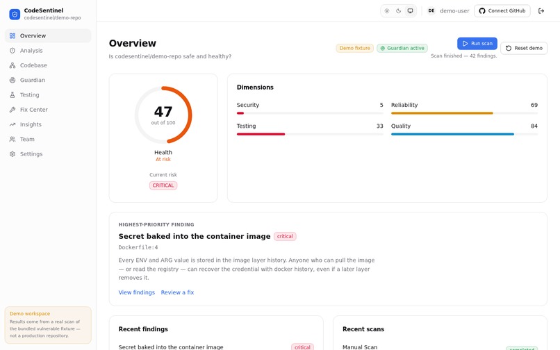Click critical tag beside the Secret baked heading

tap(285, 236)
